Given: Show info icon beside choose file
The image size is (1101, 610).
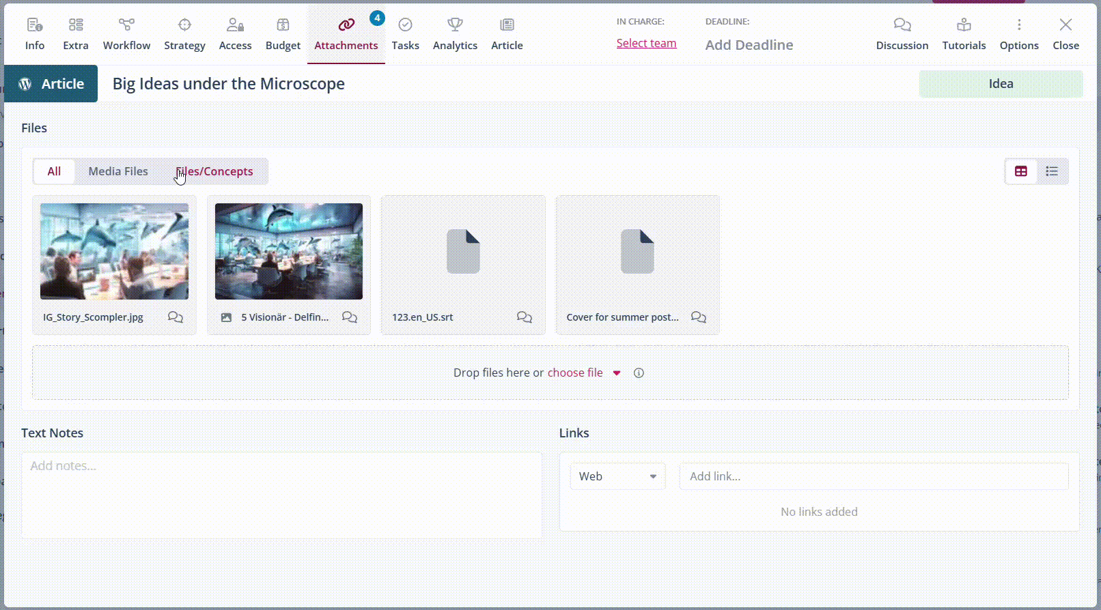Looking at the screenshot, I should [639, 373].
